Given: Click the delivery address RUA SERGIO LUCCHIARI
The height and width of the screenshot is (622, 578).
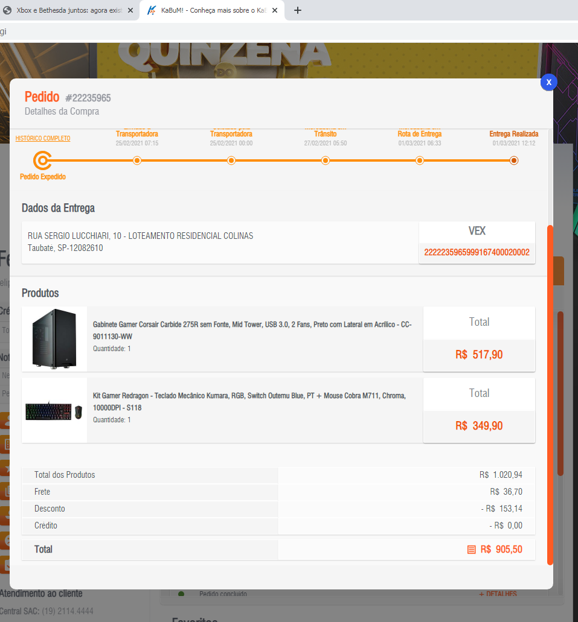Looking at the screenshot, I should coord(140,236).
